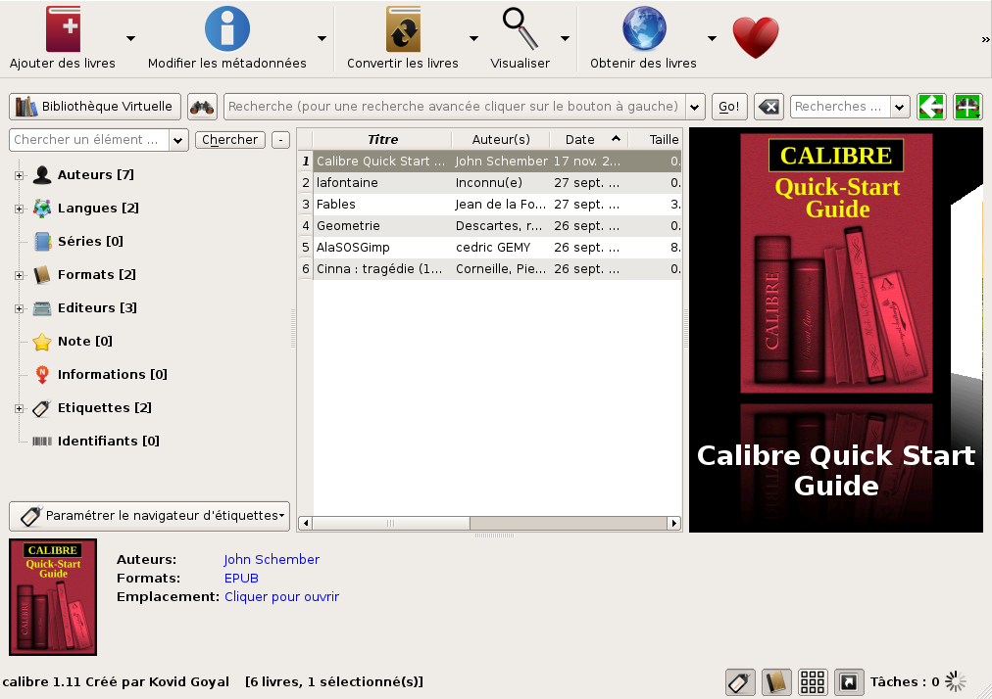
Task: Open the Visualiser dropdown arrow
Action: tap(565, 38)
